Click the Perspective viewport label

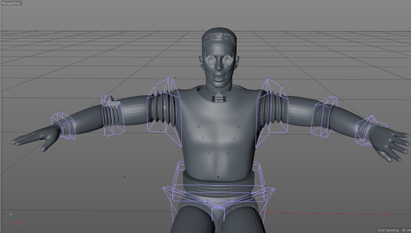(11, 3)
